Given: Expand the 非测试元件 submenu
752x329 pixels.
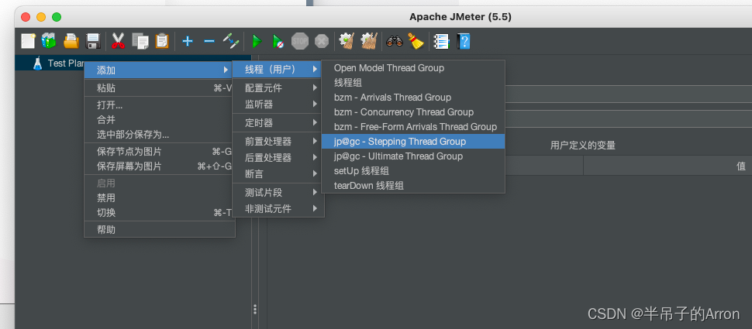Looking at the screenshot, I should pyautogui.click(x=277, y=209).
